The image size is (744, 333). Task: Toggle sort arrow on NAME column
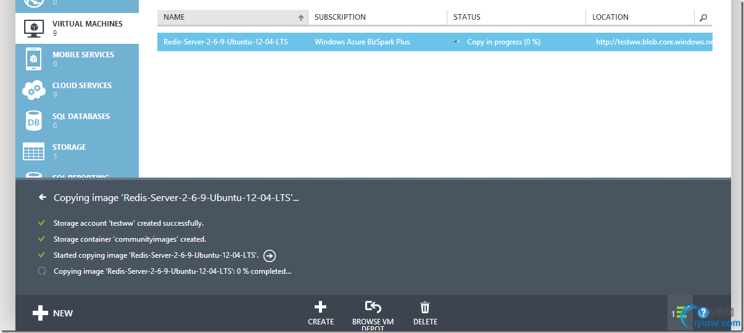click(x=301, y=18)
